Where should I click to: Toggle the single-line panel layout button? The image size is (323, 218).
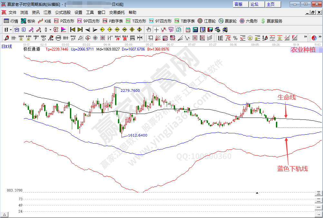tap(318, 207)
